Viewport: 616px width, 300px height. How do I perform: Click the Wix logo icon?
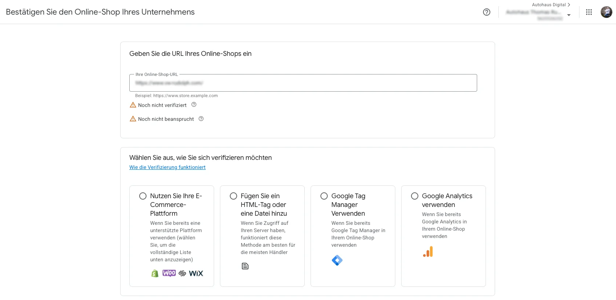[196, 273]
